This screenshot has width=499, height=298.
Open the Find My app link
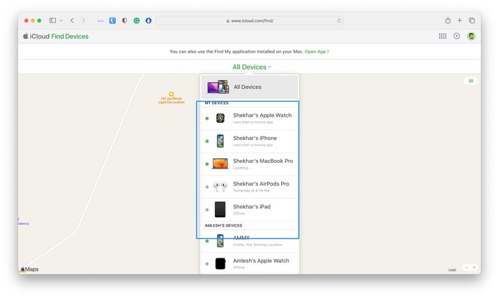pos(317,52)
